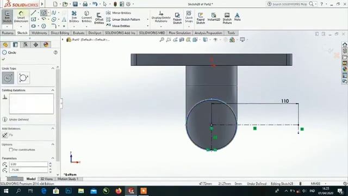
Task: Click the Trim Entities tool
Action: pos(74,17)
